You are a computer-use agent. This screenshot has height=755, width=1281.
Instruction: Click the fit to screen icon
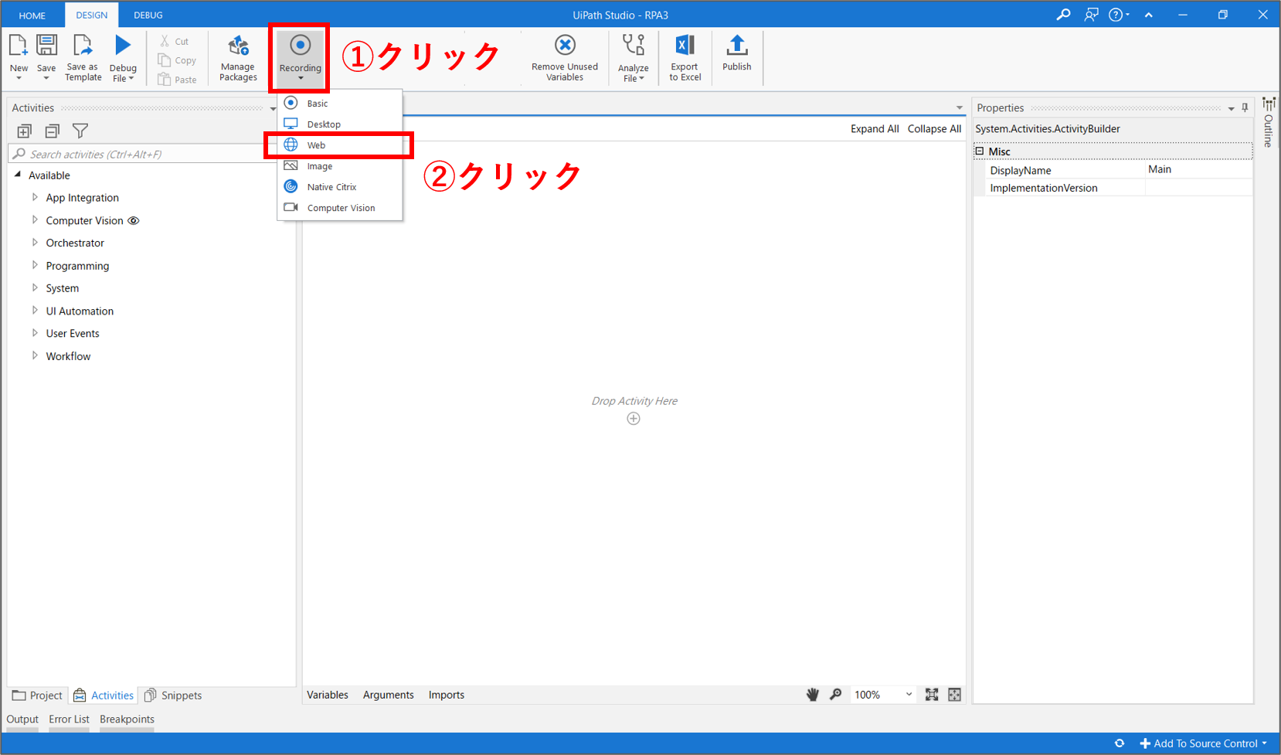[x=932, y=695]
